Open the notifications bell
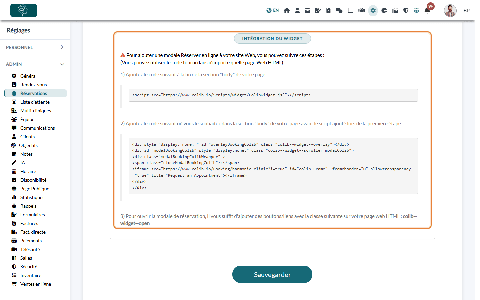 [x=427, y=10]
